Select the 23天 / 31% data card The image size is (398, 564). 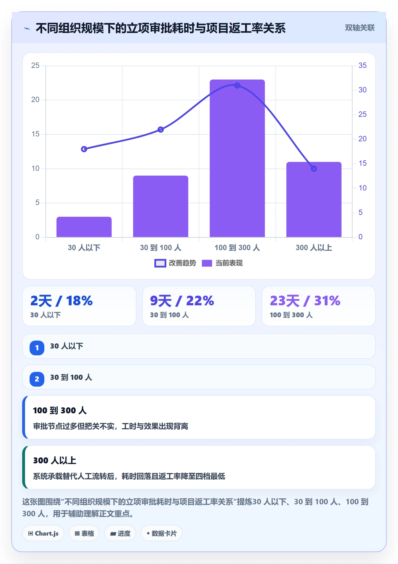[319, 306]
